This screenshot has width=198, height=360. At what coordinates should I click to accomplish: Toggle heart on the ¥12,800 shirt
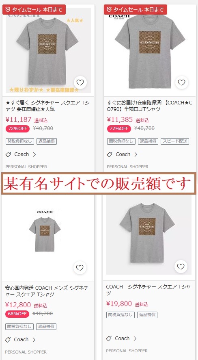(80, 268)
